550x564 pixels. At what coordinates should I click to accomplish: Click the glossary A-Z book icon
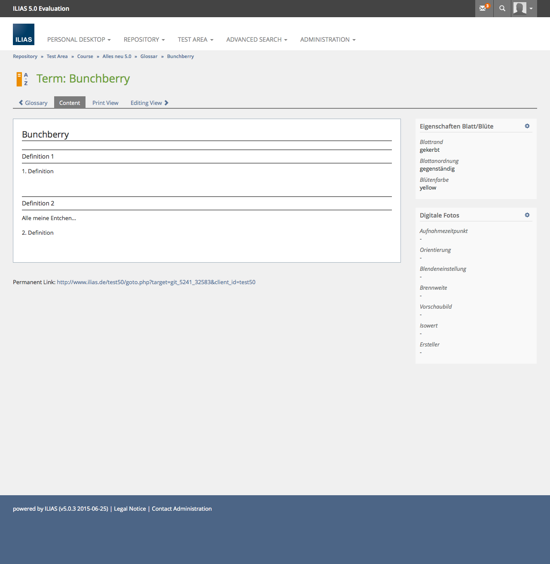click(22, 79)
